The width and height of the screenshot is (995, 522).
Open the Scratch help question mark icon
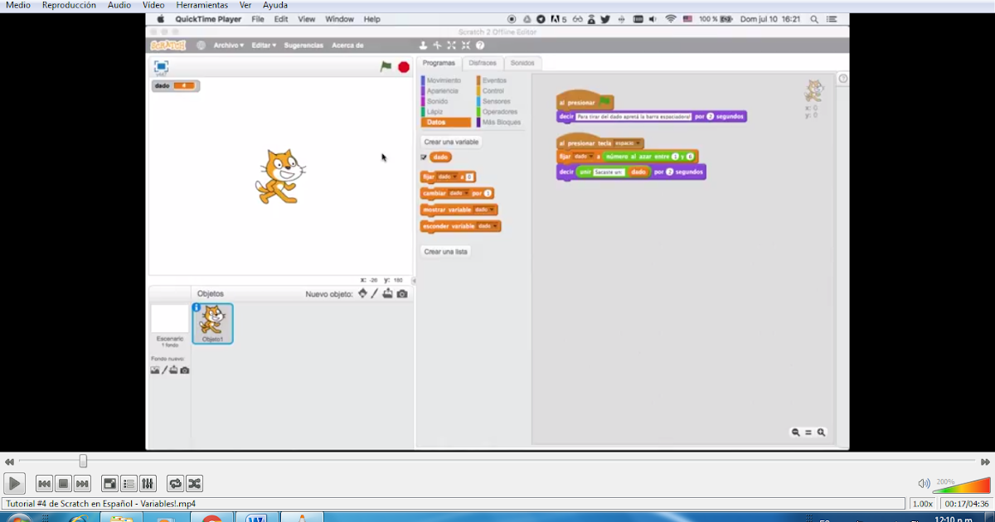click(480, 46)
